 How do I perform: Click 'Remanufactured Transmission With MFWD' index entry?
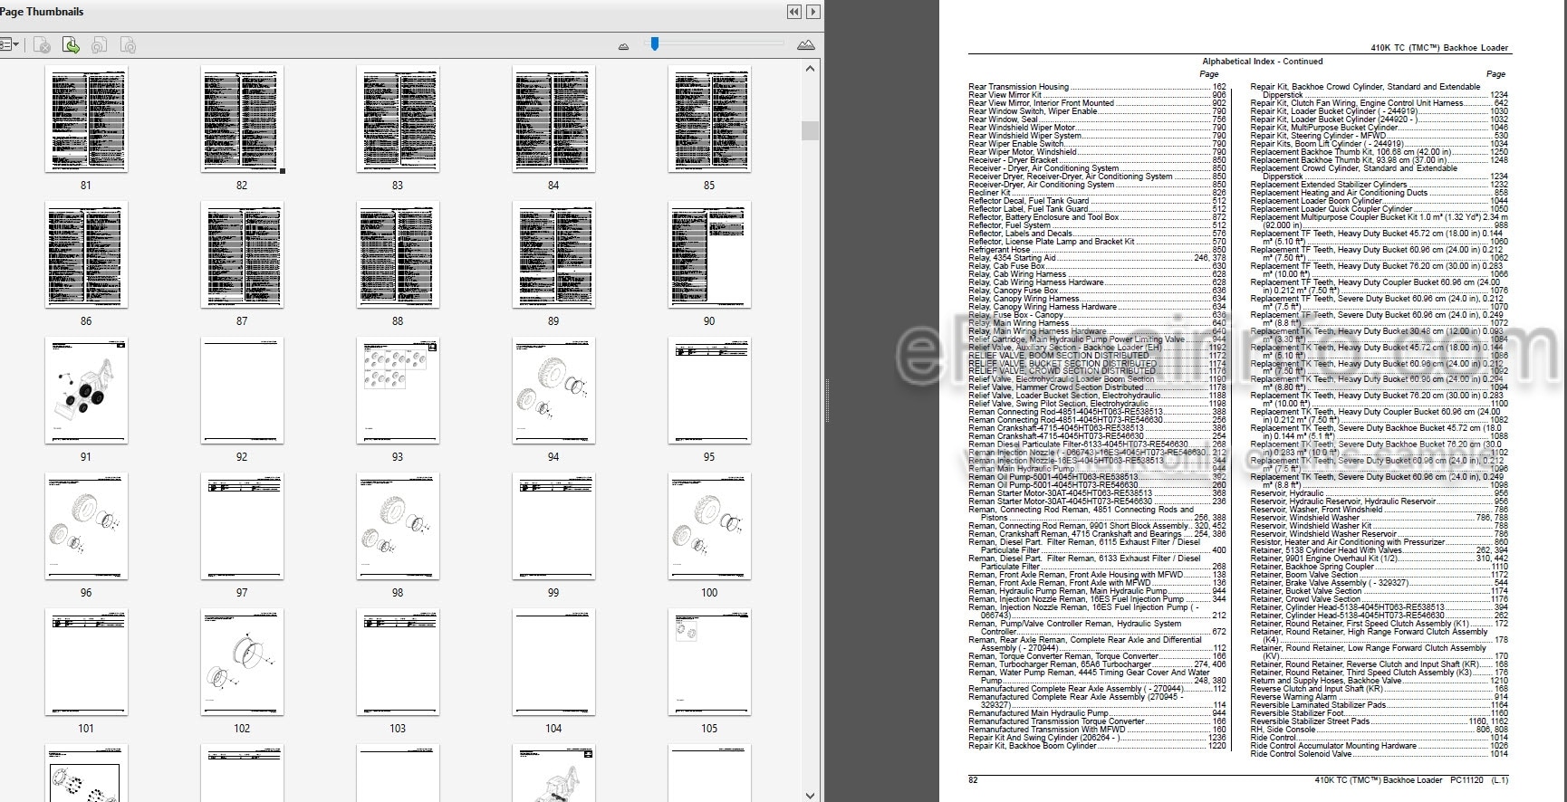coord(1047,730)
